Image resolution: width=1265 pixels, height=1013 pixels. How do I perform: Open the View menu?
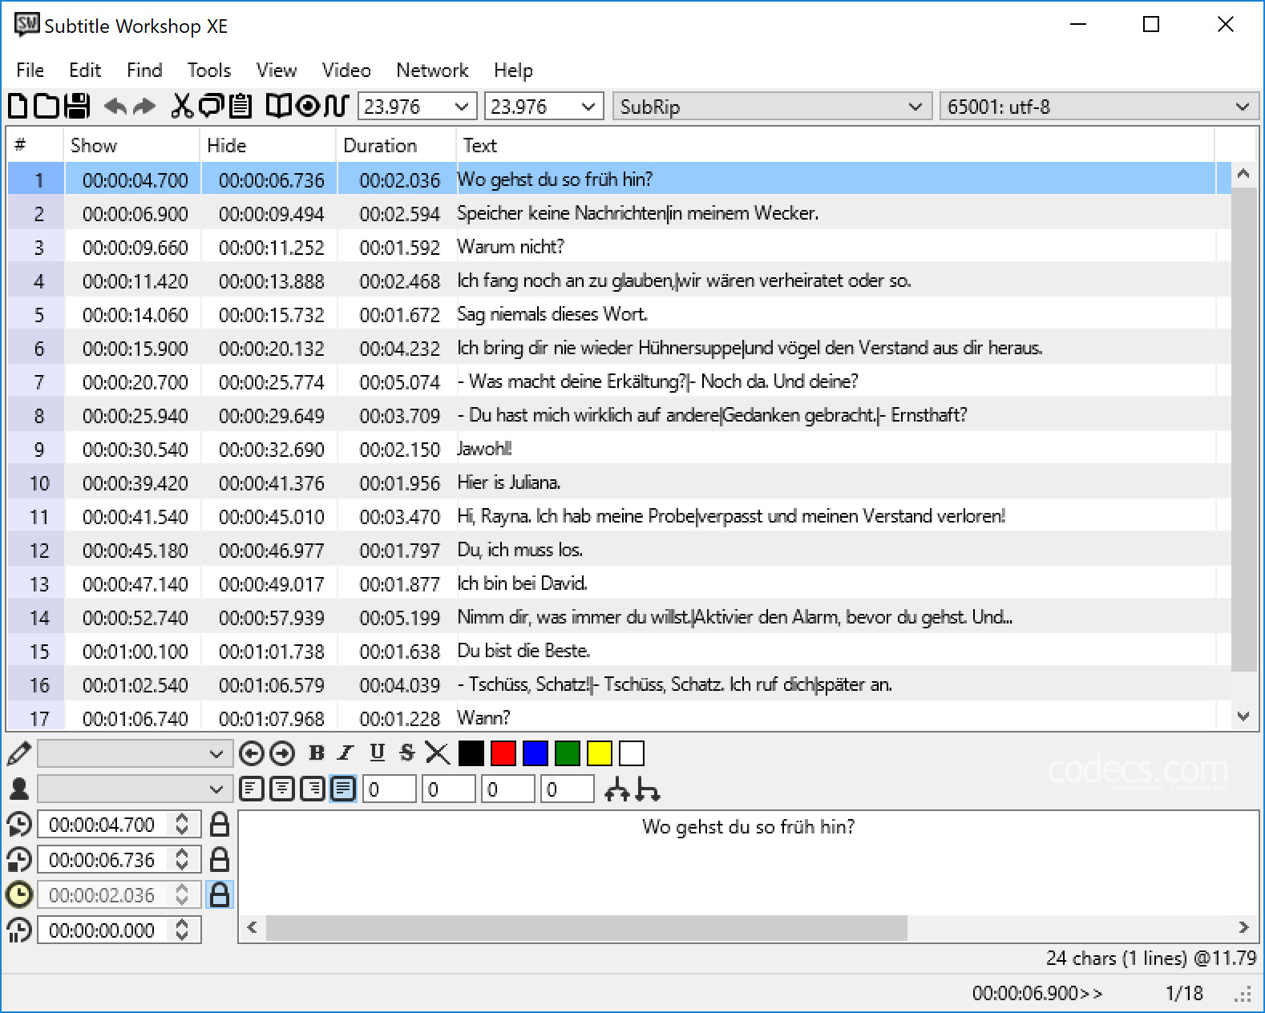[x=277, y=71]
